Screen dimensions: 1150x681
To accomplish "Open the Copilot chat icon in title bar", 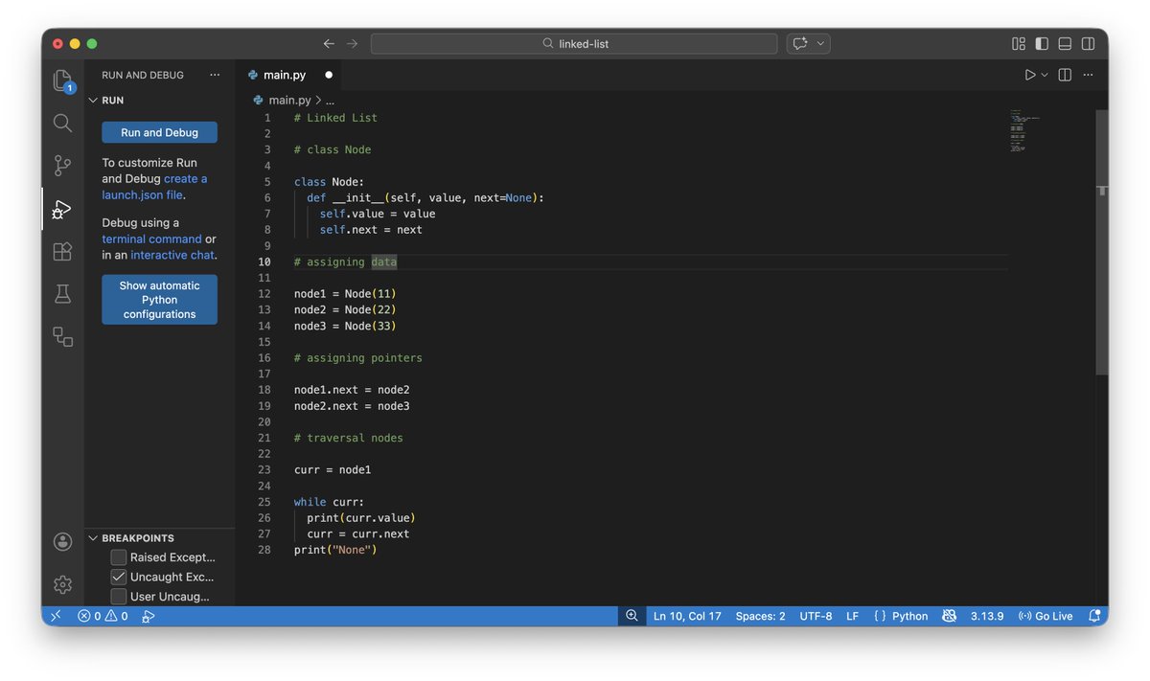I will point(800,44).
